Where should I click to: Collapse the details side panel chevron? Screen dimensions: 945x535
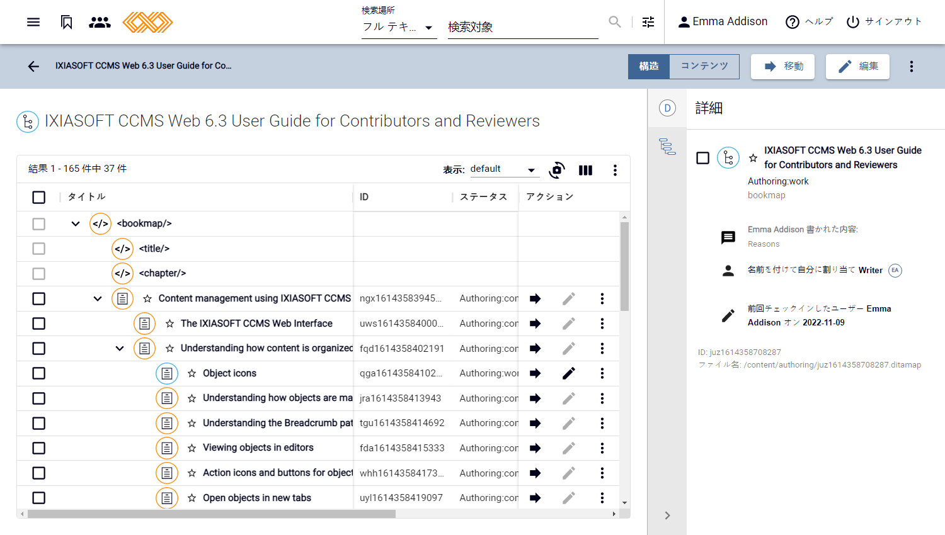667,515
